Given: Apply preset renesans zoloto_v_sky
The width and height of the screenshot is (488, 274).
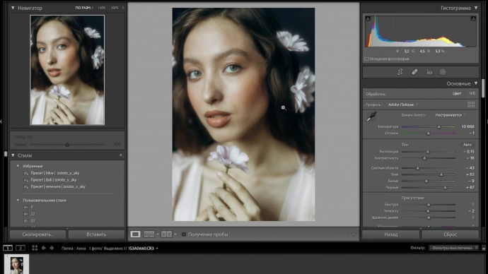Looking at the screenshot, I should pyautogui.click(x=58, y=186).
